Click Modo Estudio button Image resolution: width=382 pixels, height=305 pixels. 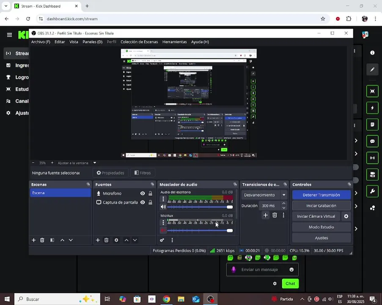coord(322,227)
